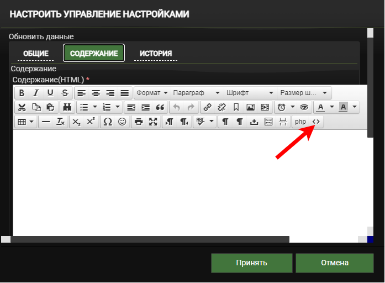Image resolution: width=385 pixels, height=283 pixels.
Task: Toggle italic text formatting
Action: [36, 93]
